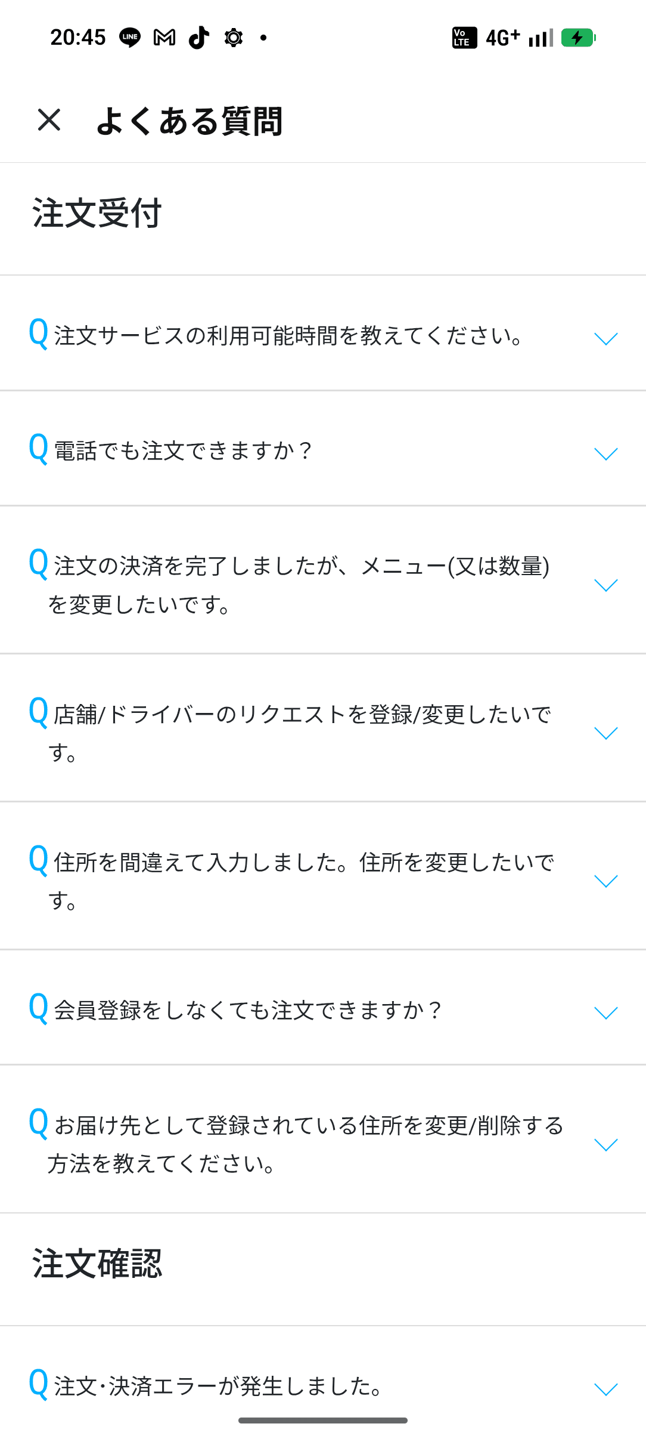Tap the VoLTE indicator icon

(464, 38)
